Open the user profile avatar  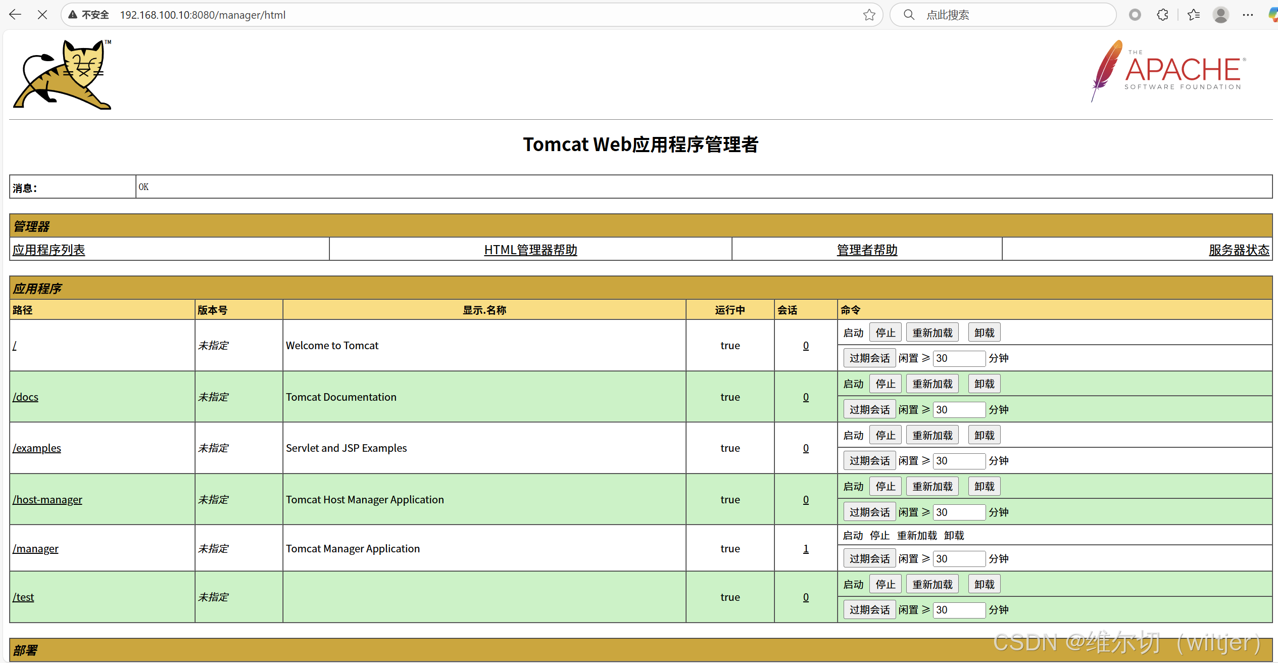coord(1221,15)
